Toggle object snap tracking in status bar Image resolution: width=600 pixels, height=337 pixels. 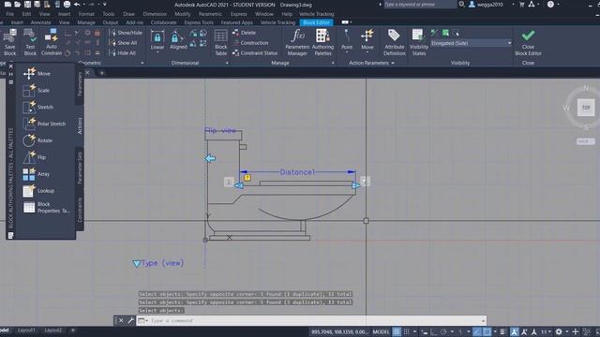[477, 331]
